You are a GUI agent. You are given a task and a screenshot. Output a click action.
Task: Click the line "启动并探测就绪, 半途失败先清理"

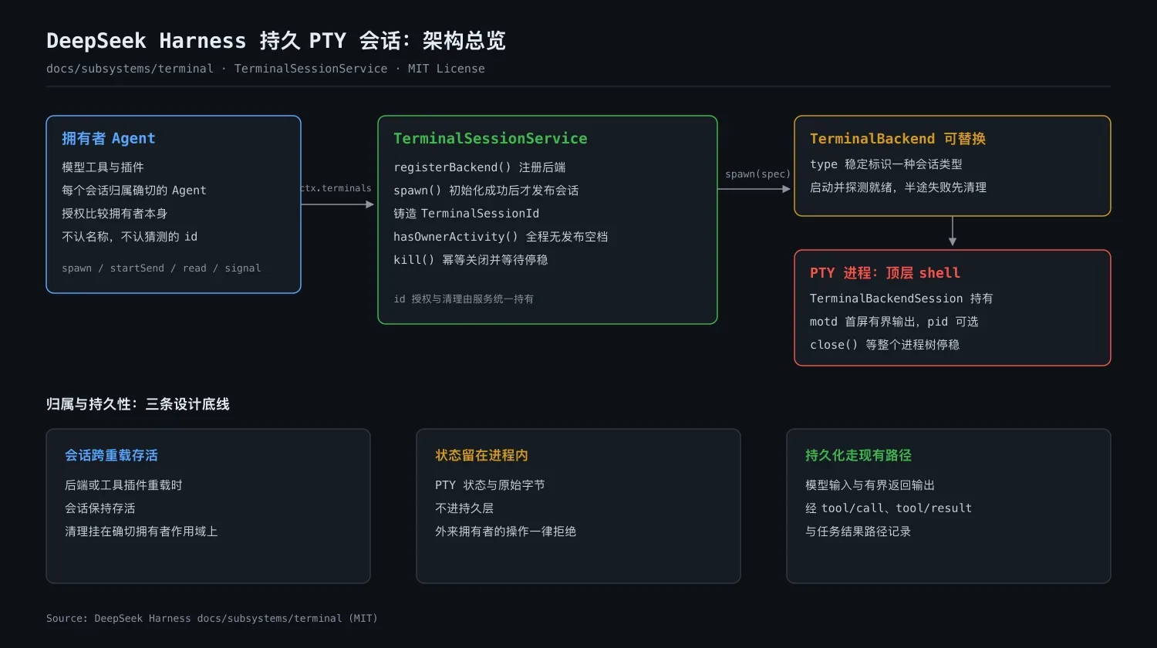[x=898, y=187]
